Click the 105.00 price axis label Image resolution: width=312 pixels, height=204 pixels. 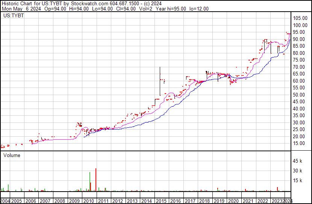(x=300, y=18)
